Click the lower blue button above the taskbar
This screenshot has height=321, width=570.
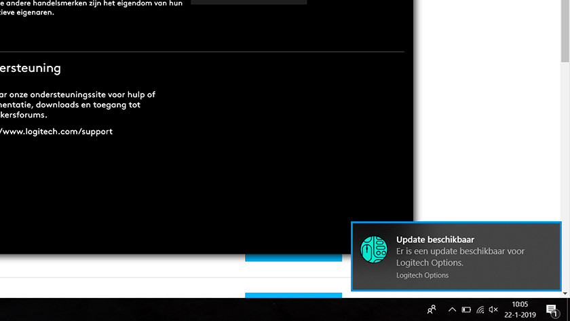pos(293,295)
